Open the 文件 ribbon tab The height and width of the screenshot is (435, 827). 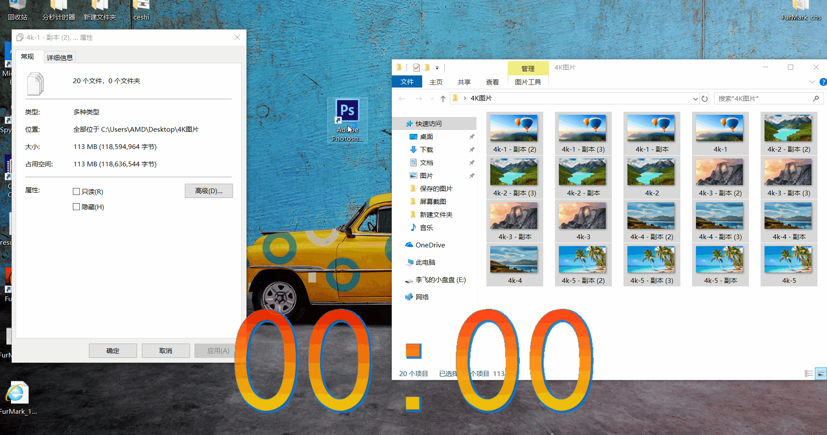click(x=407, y=82)
